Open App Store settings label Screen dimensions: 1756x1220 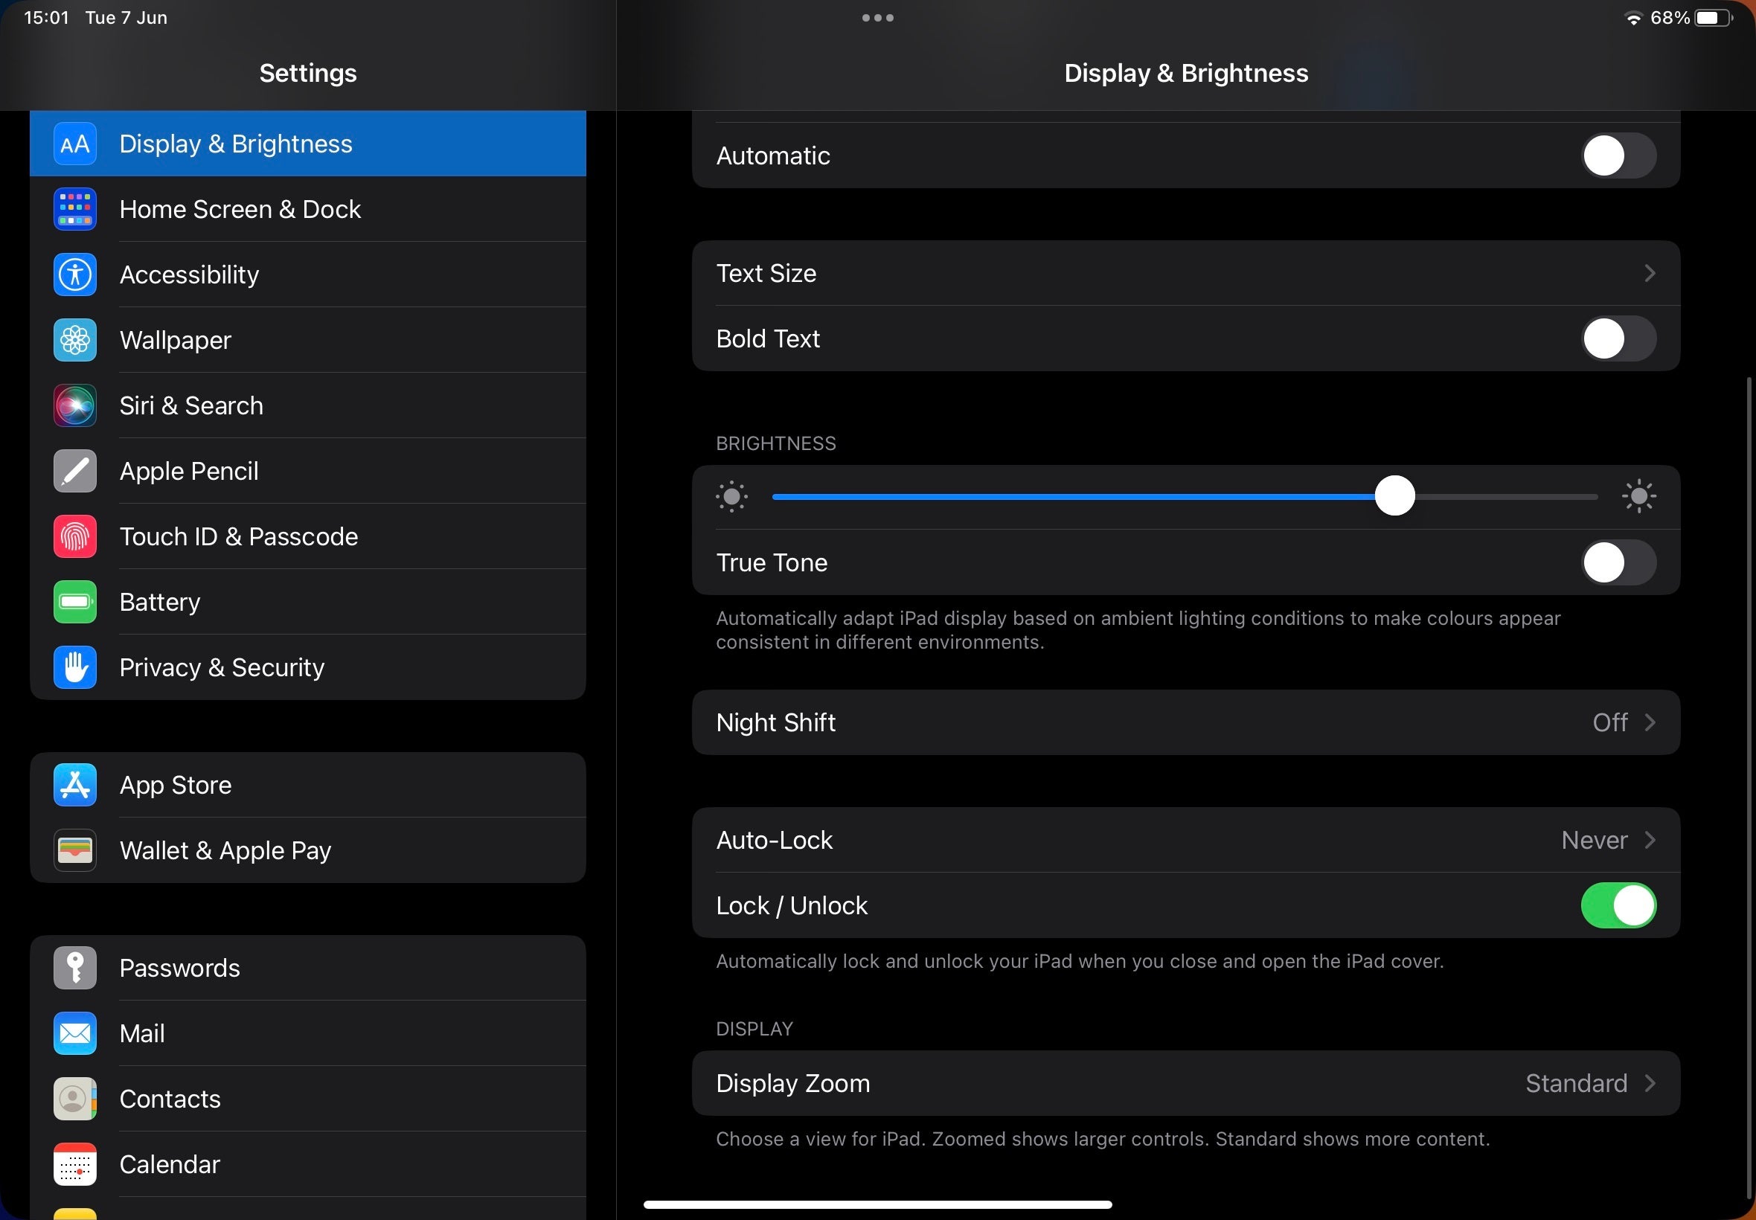pos(176,786)
